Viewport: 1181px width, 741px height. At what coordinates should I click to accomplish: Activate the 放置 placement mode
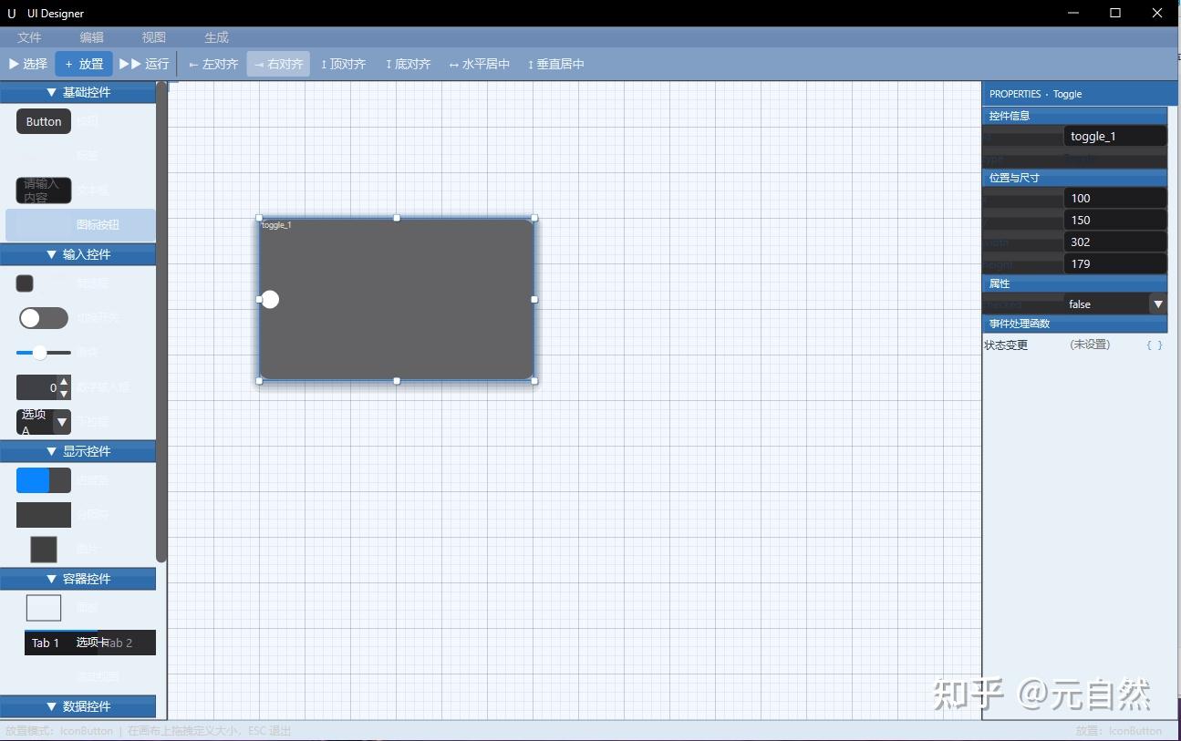[x=84, y=64]
